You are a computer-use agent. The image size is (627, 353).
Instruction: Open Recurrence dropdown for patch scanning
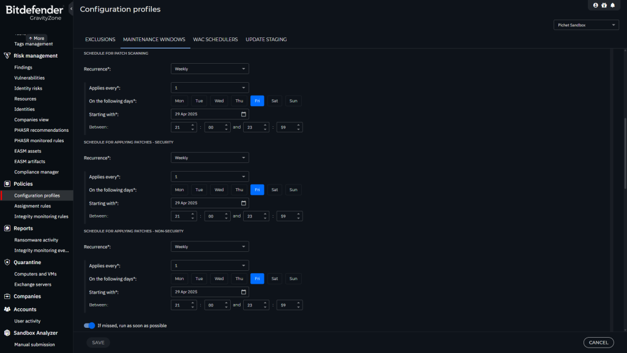[x=210, y=69]
